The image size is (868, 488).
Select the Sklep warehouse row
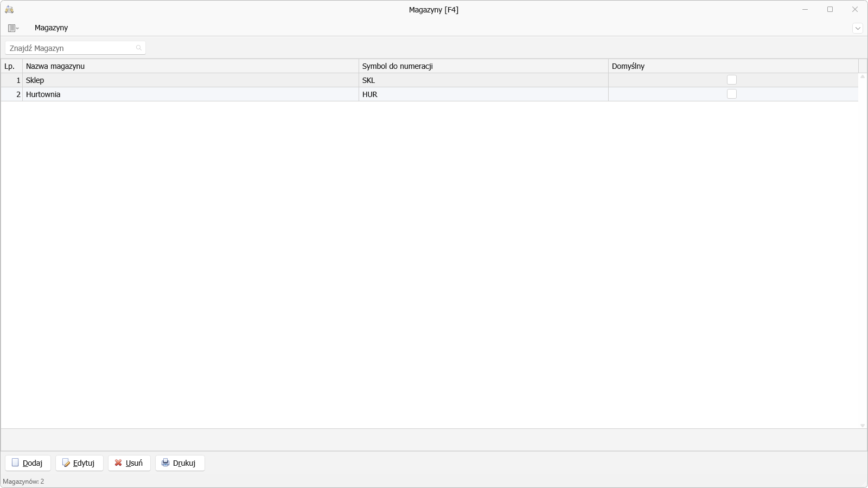pyautogui.click(x=430, y=80)
